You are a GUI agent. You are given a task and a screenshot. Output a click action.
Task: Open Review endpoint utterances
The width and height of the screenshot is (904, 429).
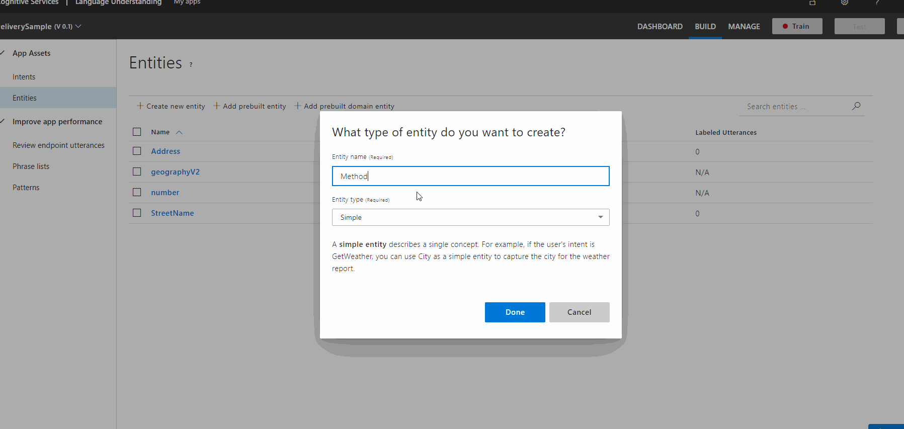pos(58,145)
